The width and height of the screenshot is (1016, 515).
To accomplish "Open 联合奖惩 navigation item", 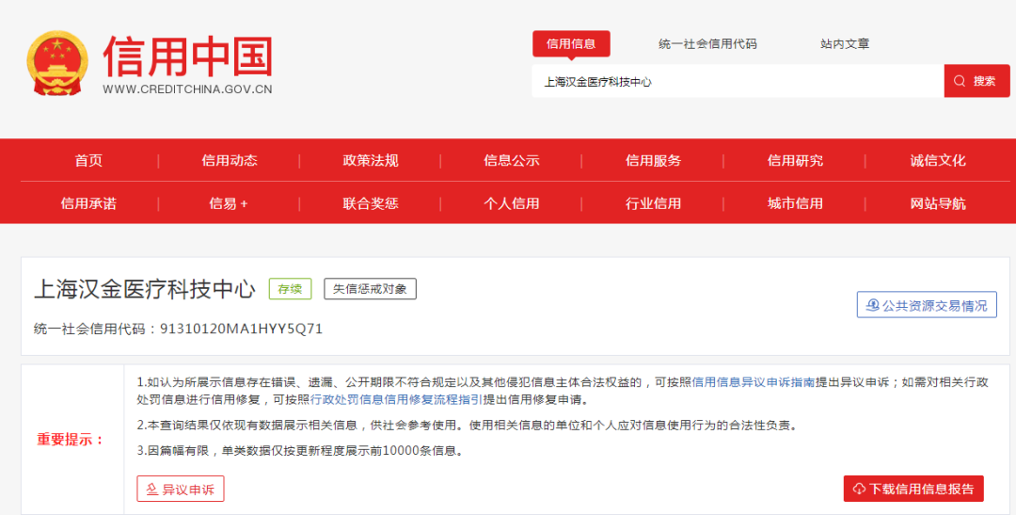I will point(371,203).
